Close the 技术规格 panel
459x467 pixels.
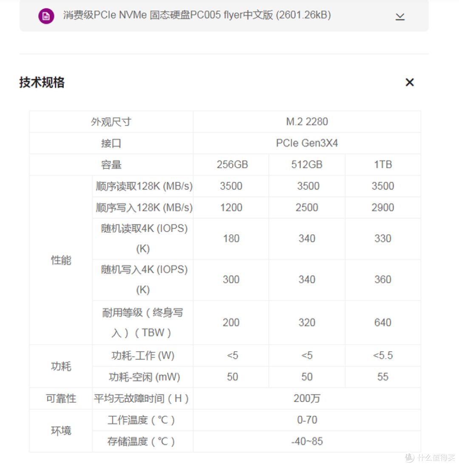[409, 82]
